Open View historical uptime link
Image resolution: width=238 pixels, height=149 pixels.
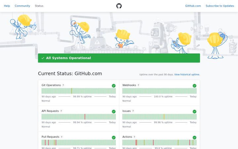click(x=187, y=74)
